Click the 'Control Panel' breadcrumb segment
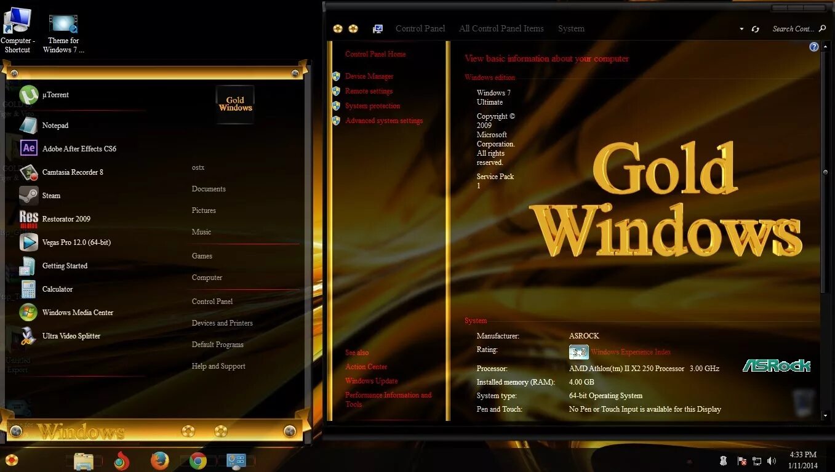 tap(420, 28)
